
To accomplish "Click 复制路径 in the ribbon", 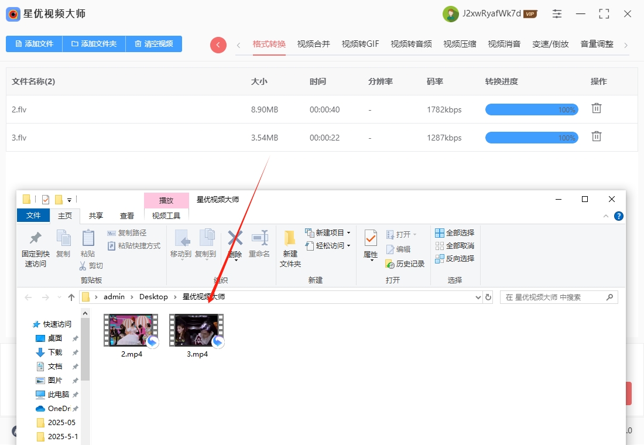I will coord(126,233).
